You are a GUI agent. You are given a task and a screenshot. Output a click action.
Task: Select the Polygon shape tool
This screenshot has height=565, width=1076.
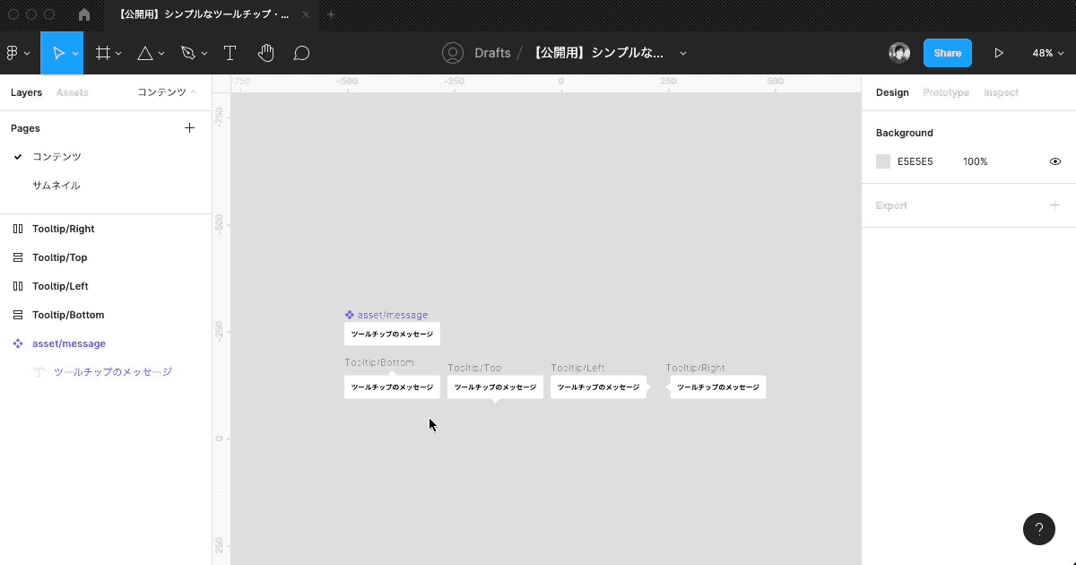[145, 53]
